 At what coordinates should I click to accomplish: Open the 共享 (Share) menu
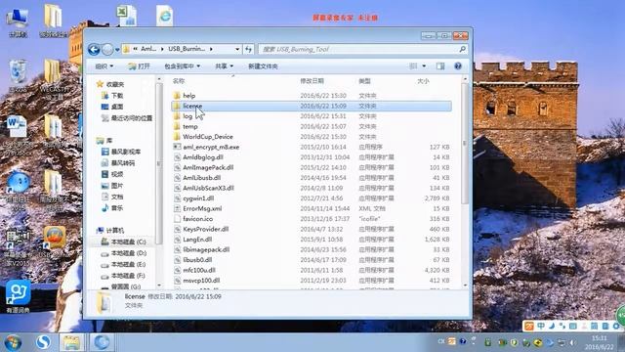(224, 66)
